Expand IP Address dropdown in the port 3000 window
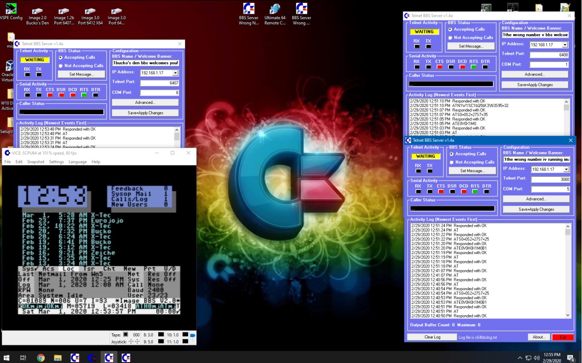582x363 pixels. tap(567, 169)
